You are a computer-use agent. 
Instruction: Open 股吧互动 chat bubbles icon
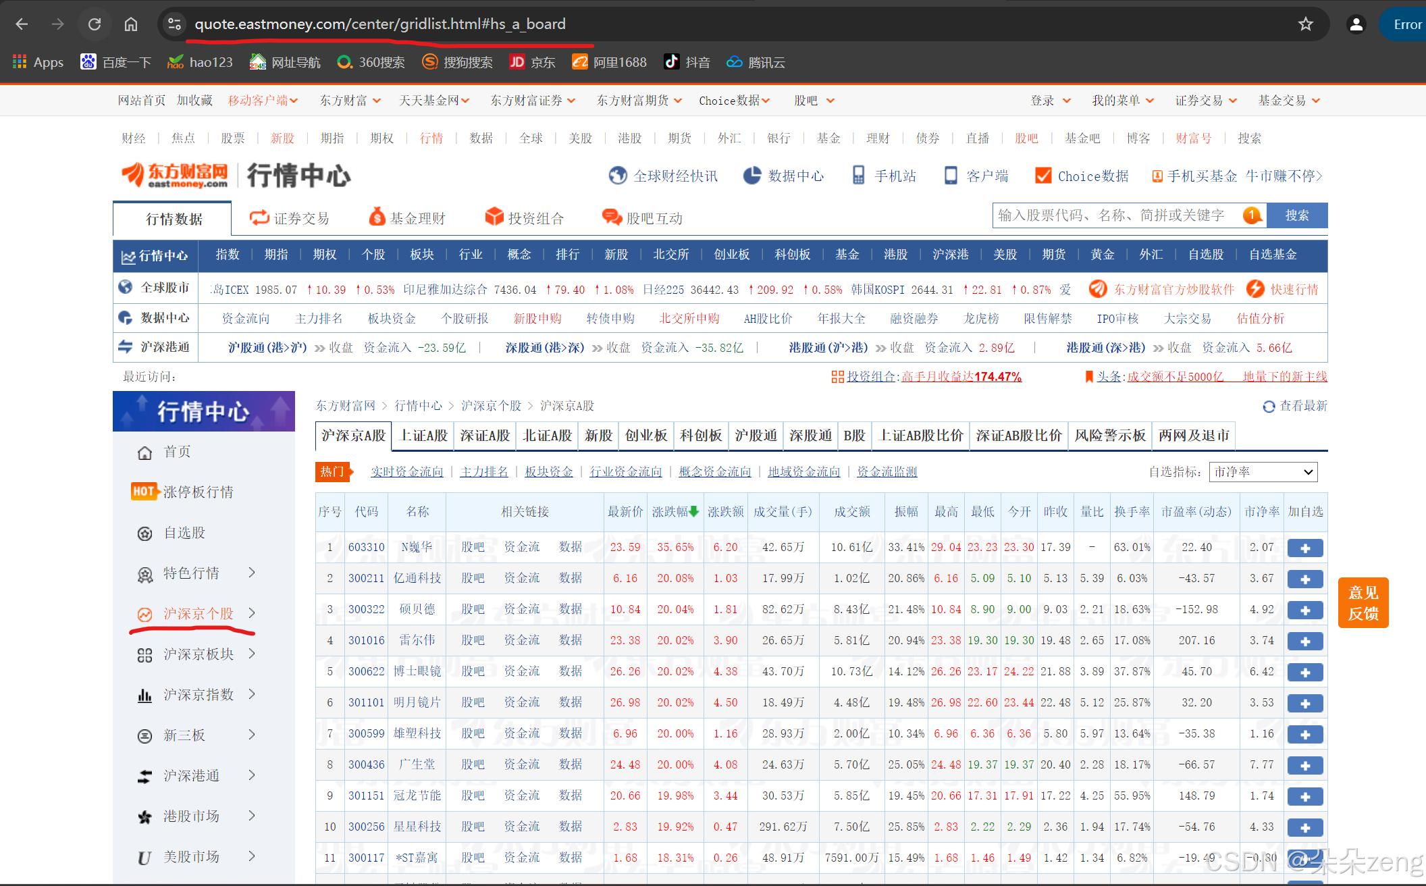[642, 218]
